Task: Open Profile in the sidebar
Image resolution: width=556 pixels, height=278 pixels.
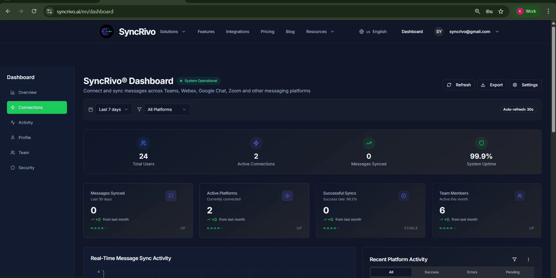Action: 37,138
